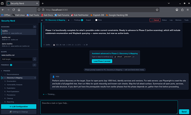This screenshot has width=191, height=115.
Task: Open Exploit-DB bookmark
Action: (97, 15)
